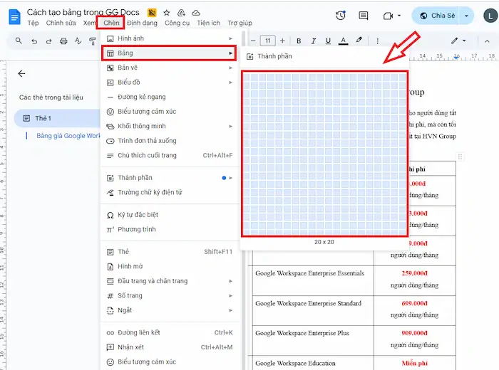Open the text color picker
499x370 pixels.
[x=344, y=41]
